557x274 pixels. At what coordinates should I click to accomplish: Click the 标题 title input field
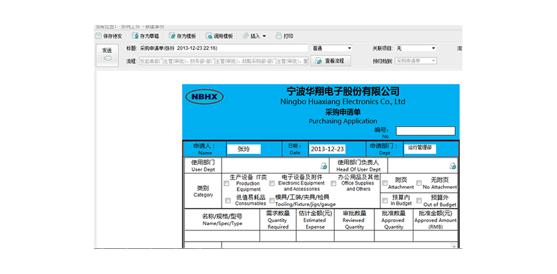pyautogui.click(x=224, y=48)
